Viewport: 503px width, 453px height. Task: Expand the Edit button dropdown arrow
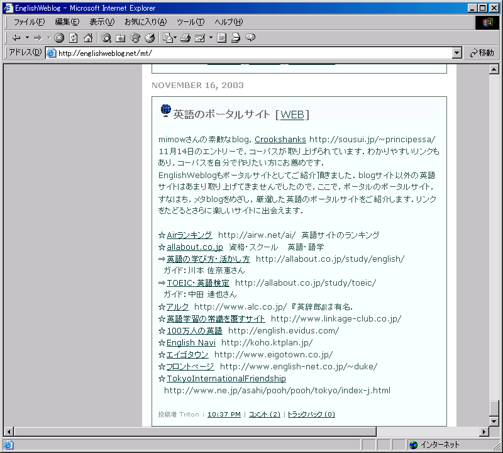coord(211,38)
